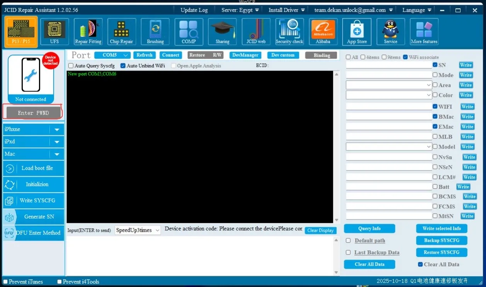Screen dimensions: 486x287
Task: Click the Initializion refresh icon
Action: [x=10, y=185]
